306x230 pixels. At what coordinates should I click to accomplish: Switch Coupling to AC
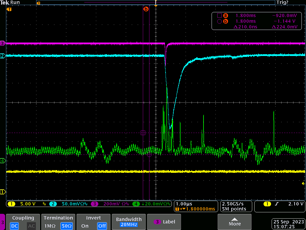tap(31, 226)
